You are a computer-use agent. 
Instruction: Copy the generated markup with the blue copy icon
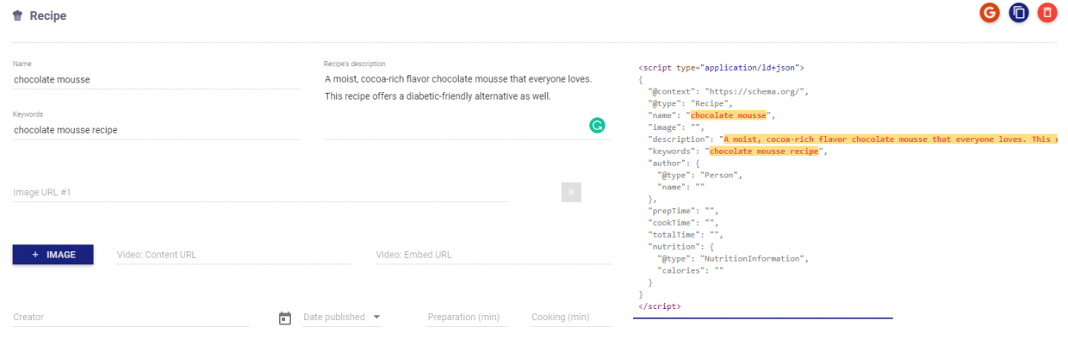click(x=1019, y=13)
